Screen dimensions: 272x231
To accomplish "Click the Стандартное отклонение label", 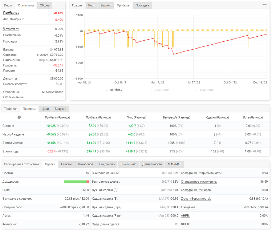I will coord(199,182).
